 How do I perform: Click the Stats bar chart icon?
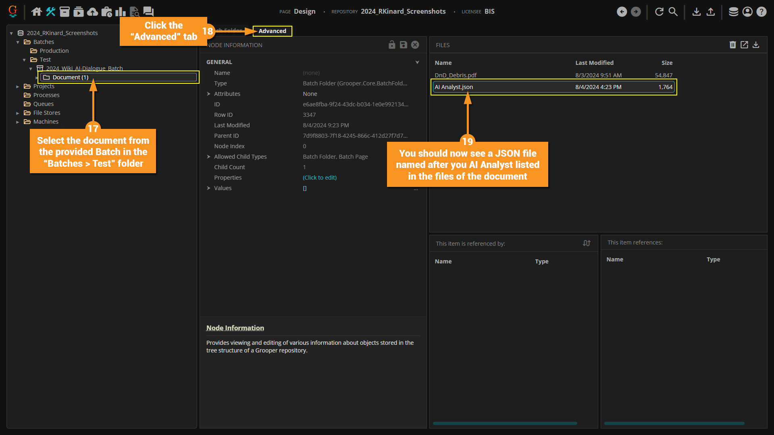tap(120, 12)
